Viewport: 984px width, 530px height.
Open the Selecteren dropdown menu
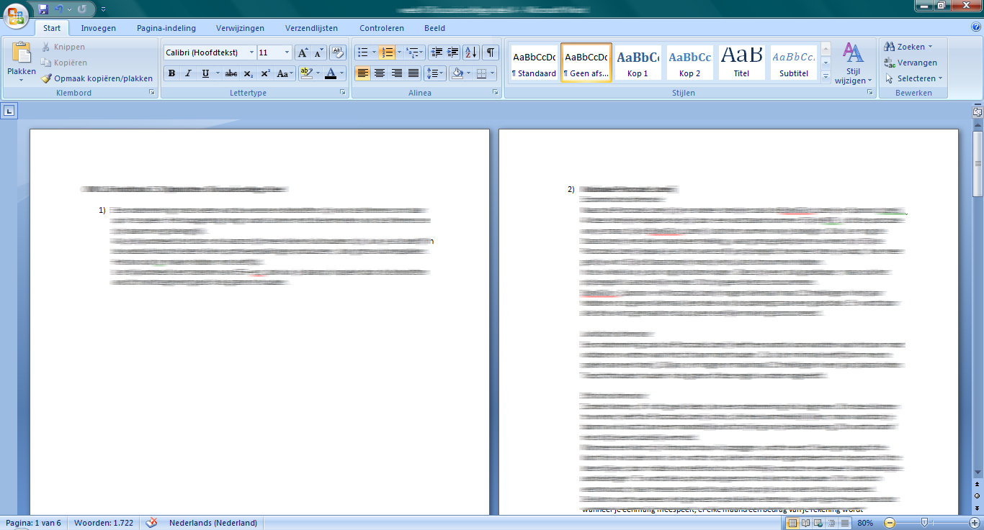pyautogui.click(x=913, y=78)
